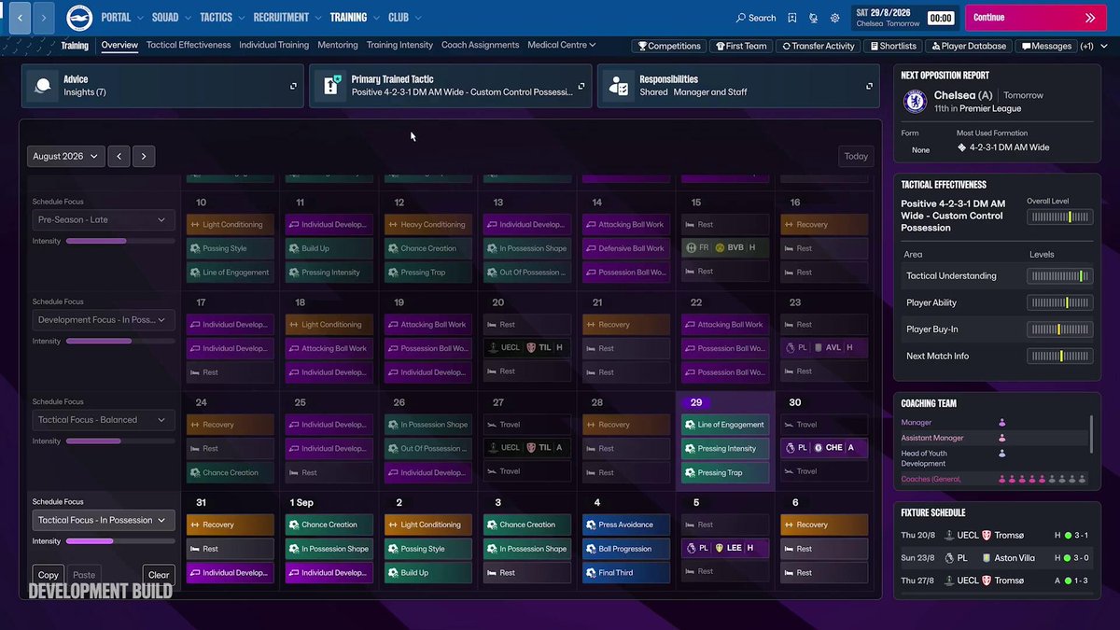Image resolution: width=1120 pixels, height=630 pixels.
Task: Expand the Medical Centre dropdown tab
Action: coord(561,45)
